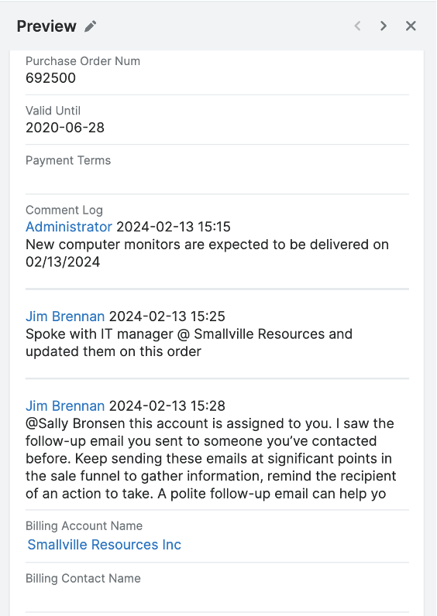Click the empty Billing Contact Name field

[x=217, y=597]
